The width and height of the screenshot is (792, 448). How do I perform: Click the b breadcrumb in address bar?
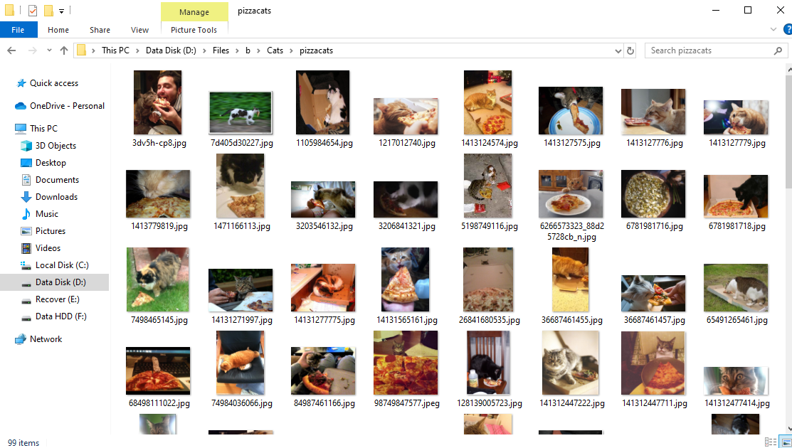pos(248,50)
